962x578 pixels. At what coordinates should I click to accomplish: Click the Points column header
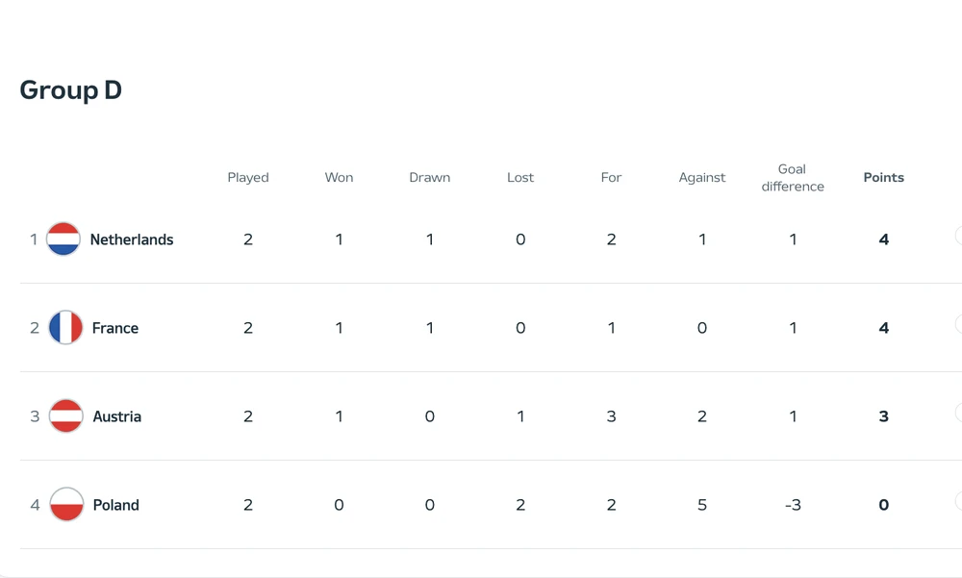[x=883, y=178]
